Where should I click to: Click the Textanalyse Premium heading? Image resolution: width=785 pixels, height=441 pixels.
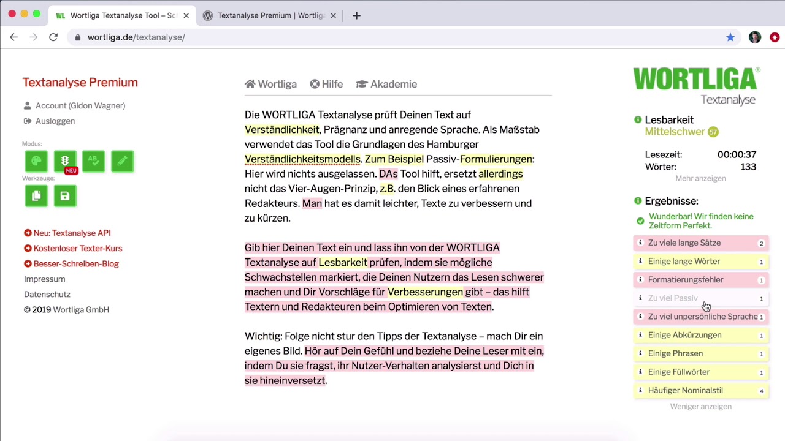80,82
